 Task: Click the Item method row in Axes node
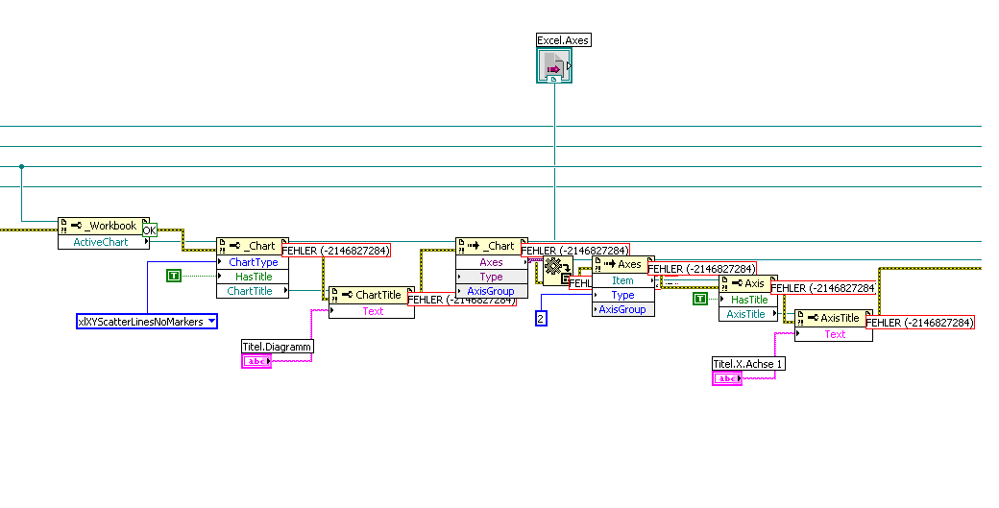pyautogui.click(x=623, y=280)
